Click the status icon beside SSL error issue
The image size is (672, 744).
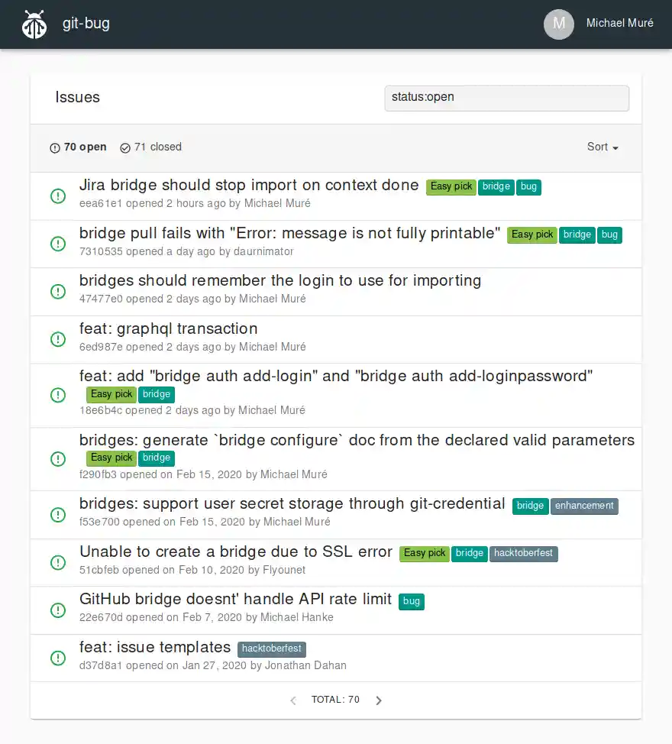(x=58, y=562)
